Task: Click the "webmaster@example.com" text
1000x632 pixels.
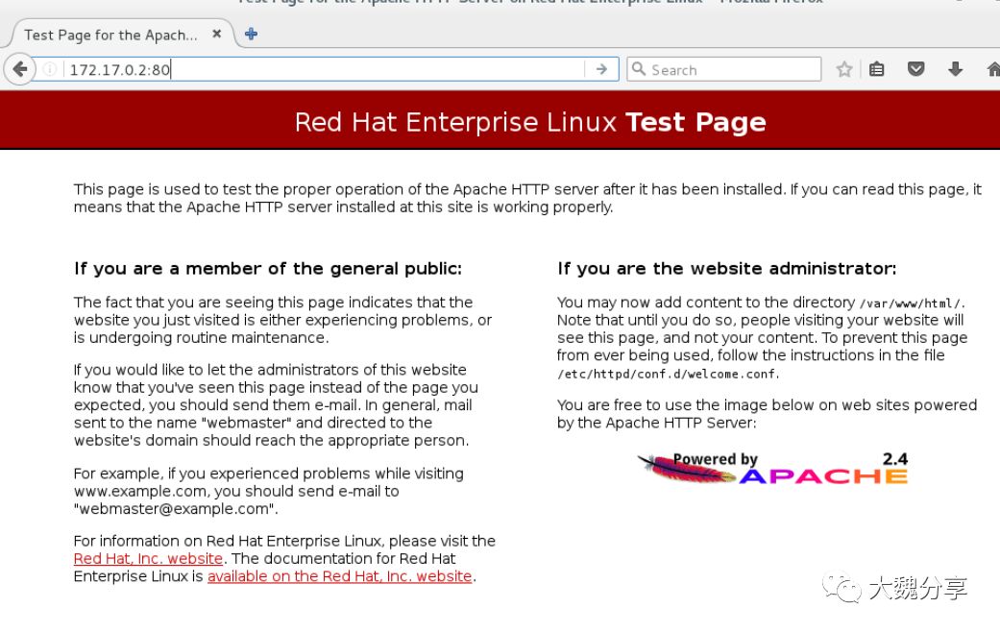Action: tap(176, 509)
